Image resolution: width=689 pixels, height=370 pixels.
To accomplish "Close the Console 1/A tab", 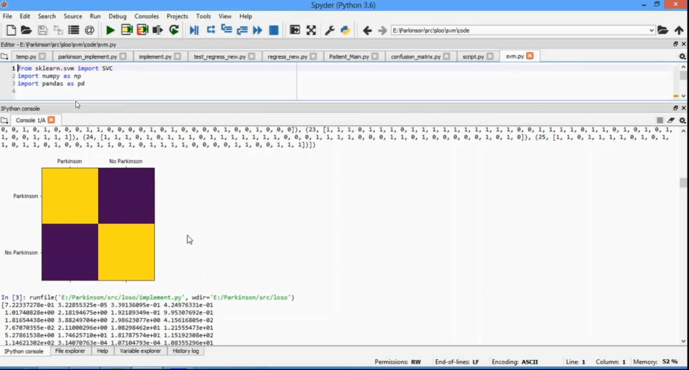I will click(51, 120).
